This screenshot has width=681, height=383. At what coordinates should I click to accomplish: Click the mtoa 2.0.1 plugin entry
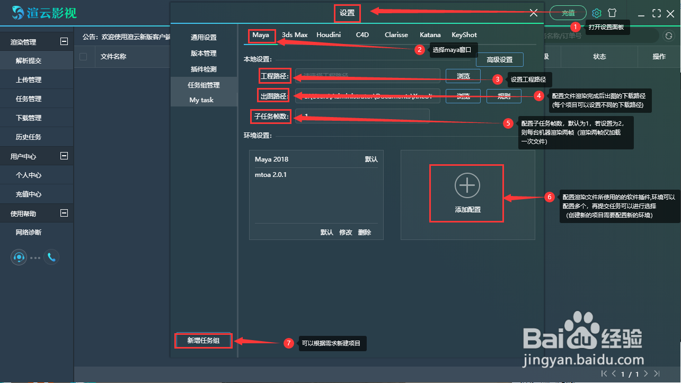click(271, 175)
